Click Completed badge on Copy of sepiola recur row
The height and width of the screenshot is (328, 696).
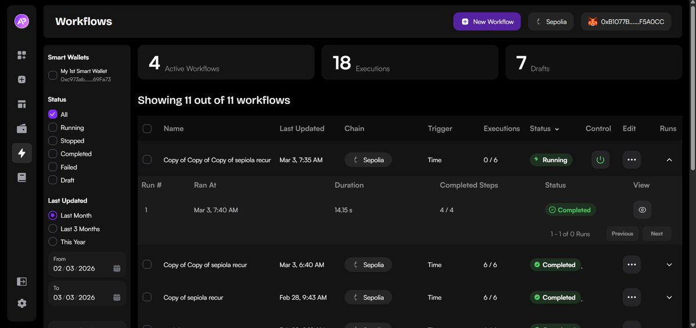(556, 297)
